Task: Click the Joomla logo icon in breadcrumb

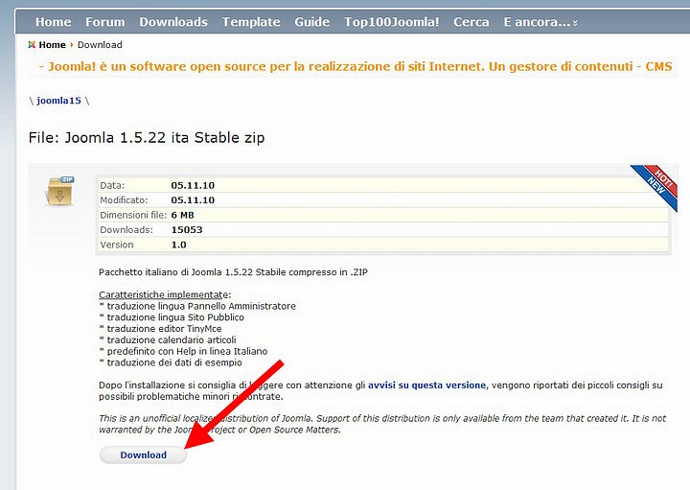Action: pos(32,45)
